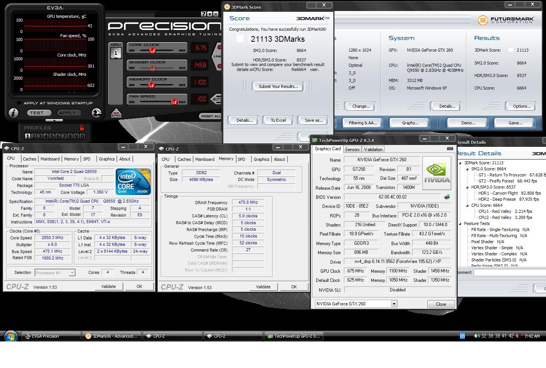The height and width of the screenshot is (368, 546).
Task: Open the Mainboard tab in left CPU-Z
Action: click(50, 159)
